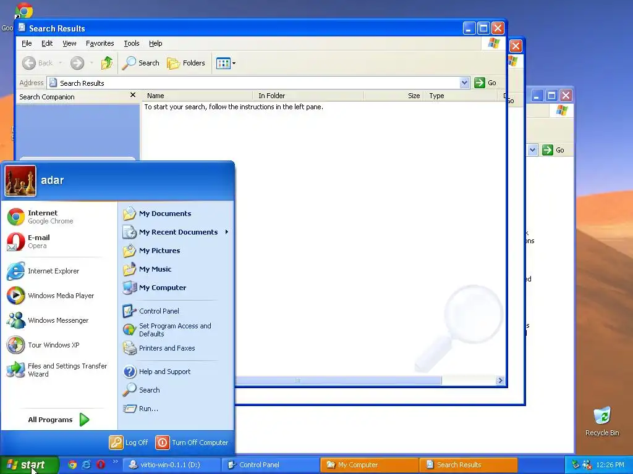Switch to virtio-win-0.1.1 (D:) taskbar button

point(171,465)
